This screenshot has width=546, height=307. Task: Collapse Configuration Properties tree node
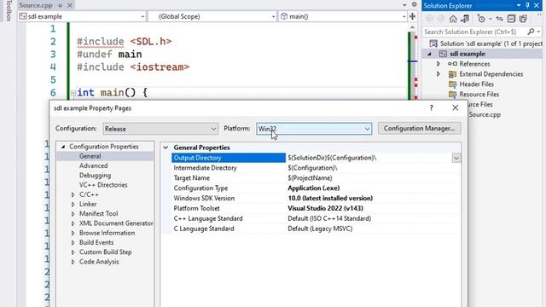pos(63,147)
